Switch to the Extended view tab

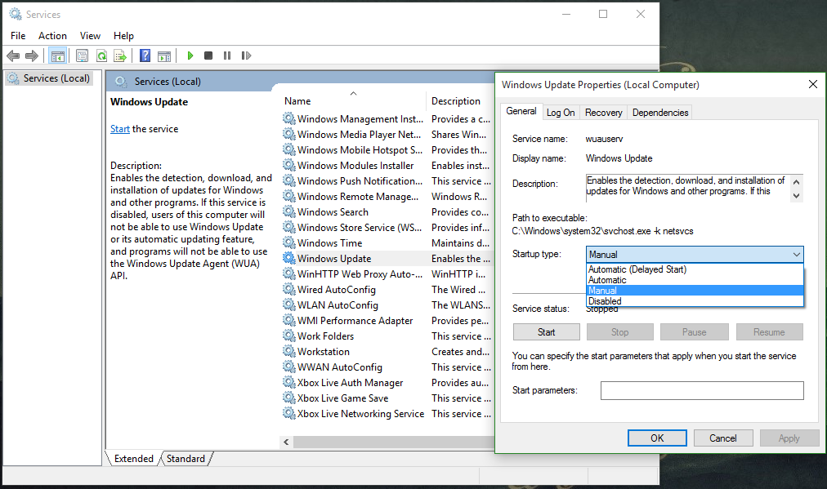(134, 459)
